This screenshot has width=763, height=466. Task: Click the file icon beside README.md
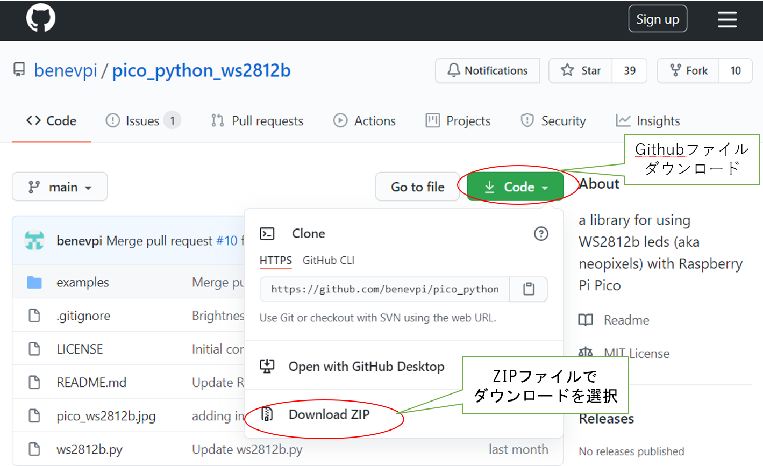pyautogui.click(x=34, y=382)
